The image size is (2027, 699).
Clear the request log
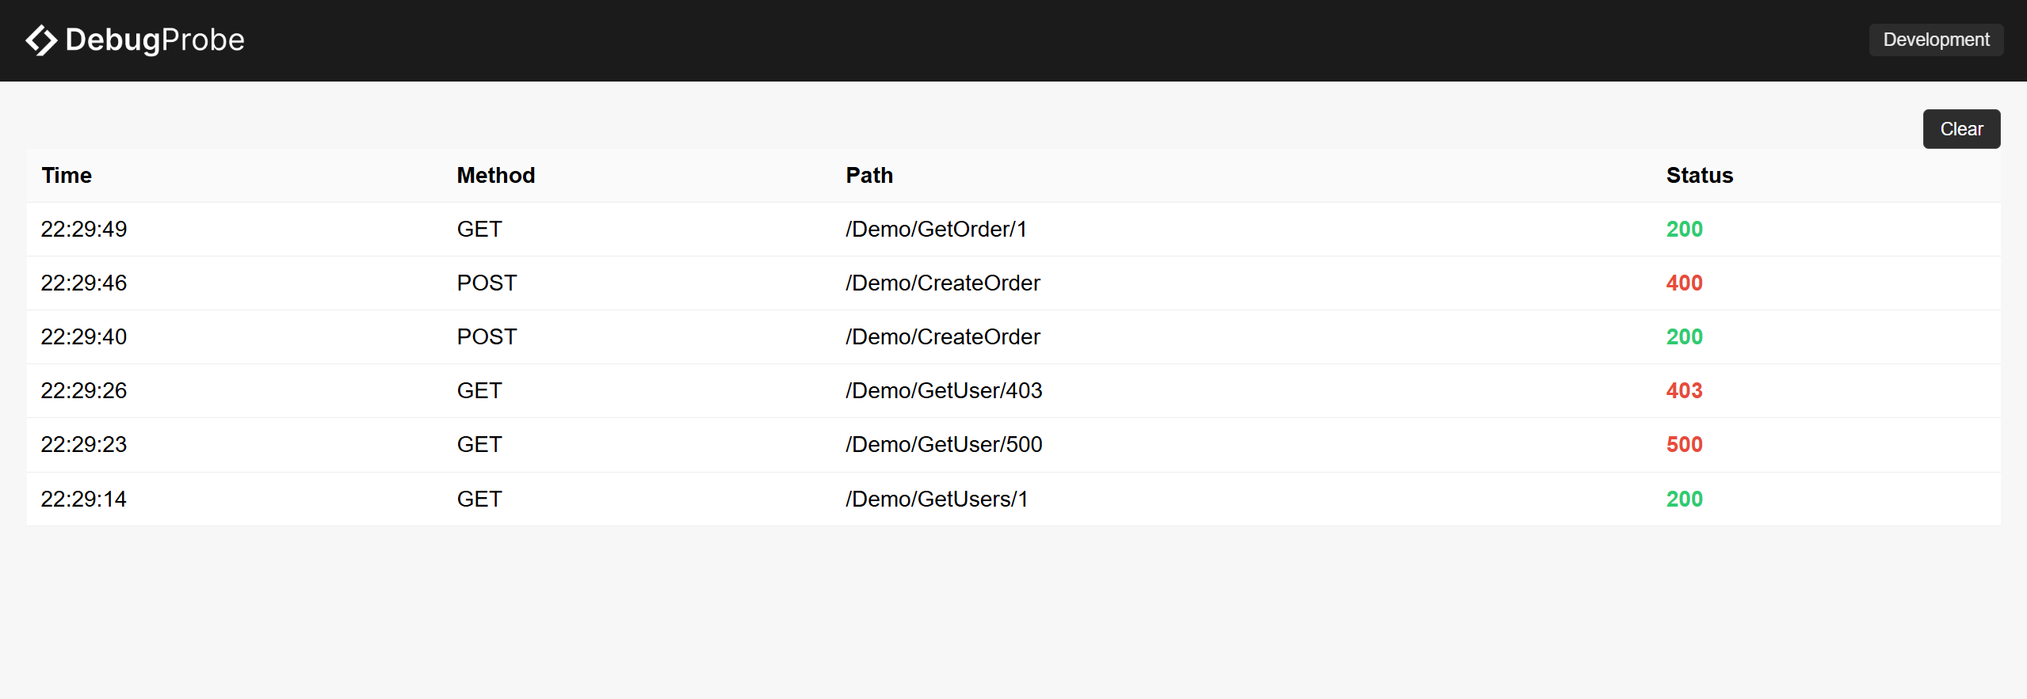[1961, 129]
